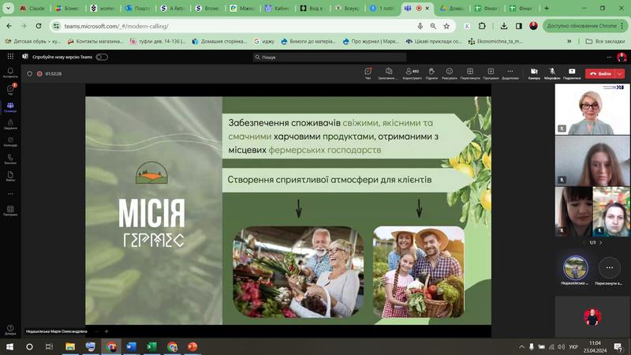Open the Teams app launcher grid
The height and width of the screenshot is (355, 631).
(10, 57)
